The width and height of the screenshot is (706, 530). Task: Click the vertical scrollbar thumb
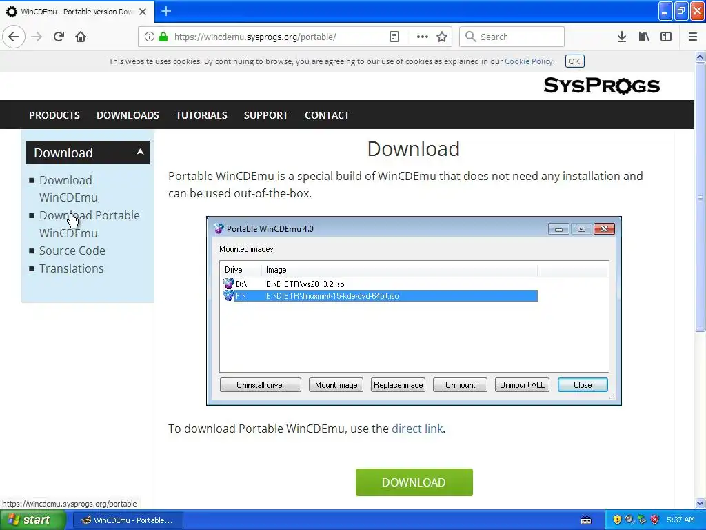click(700, 197)
